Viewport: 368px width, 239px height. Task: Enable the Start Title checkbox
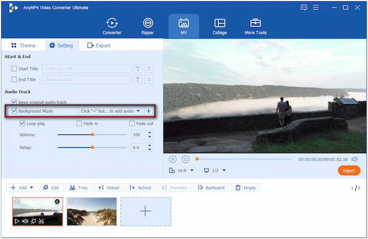[x=14, y=69]
